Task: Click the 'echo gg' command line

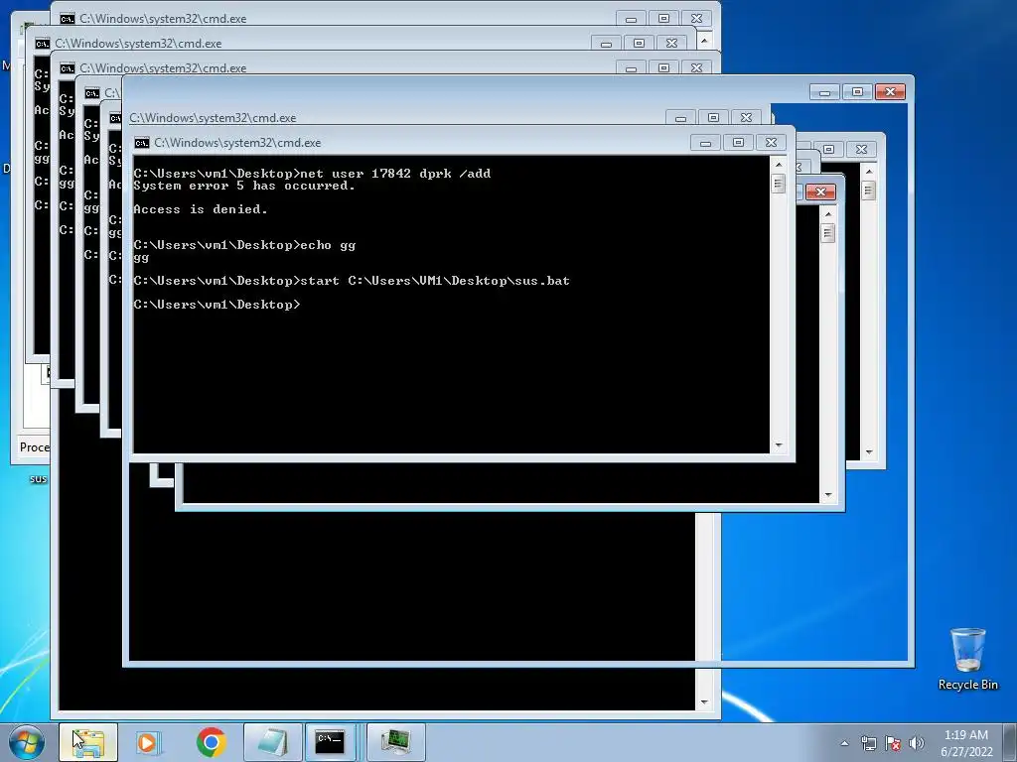Action: pos(244,245)
